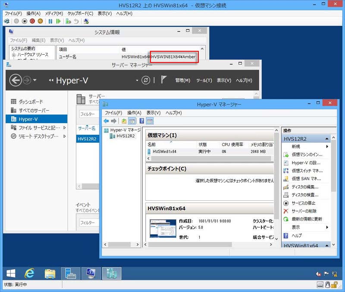Select Hyper-V in the Server Manager sidebar

tap(36, 119)
